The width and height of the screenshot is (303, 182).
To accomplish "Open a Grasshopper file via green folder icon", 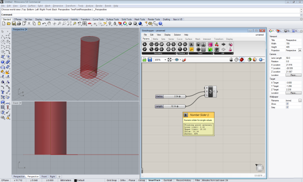I will 144,60.
